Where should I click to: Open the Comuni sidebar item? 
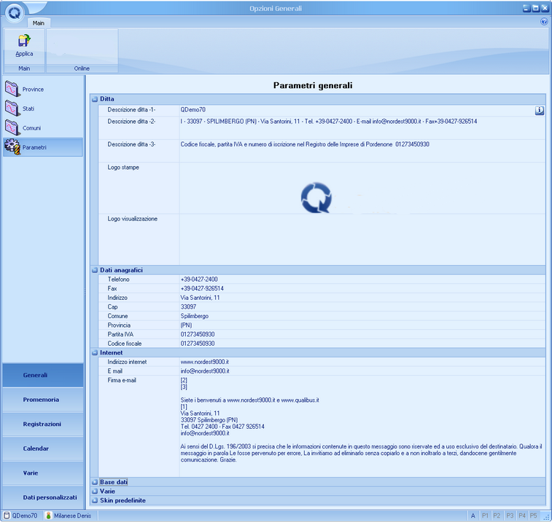pos(42,127)
